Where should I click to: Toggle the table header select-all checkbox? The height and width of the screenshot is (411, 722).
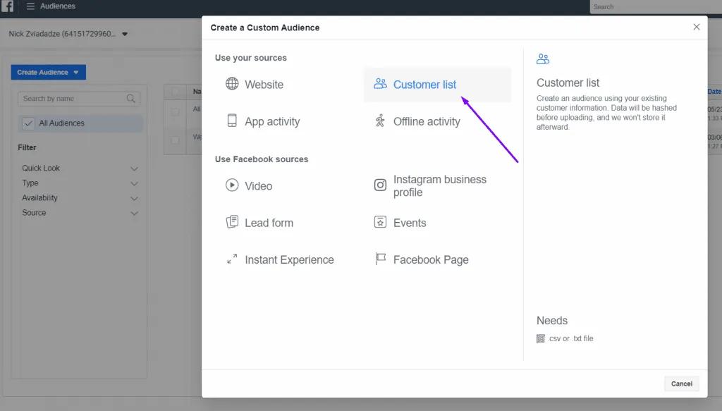pyautogui.click(x=175, y=91)
